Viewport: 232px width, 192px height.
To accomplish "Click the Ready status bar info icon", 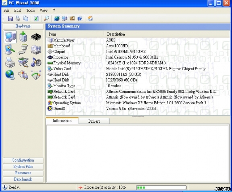I will click(x=5, y=187).
